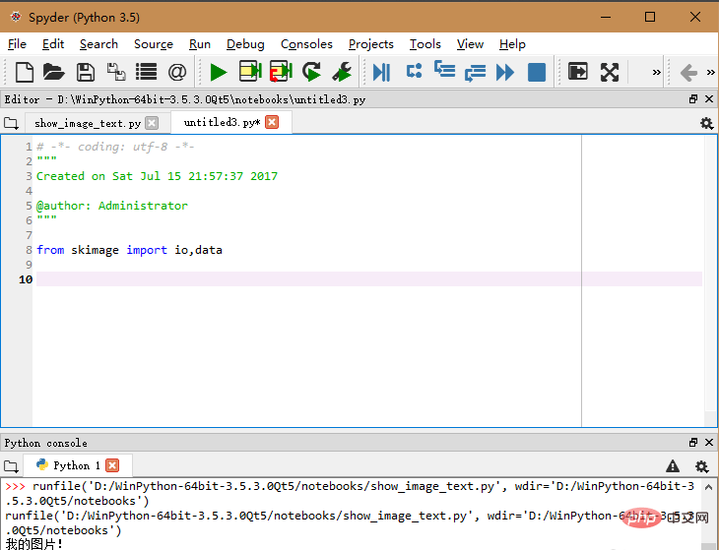The height and width of the screenshot is (550, 719).
Task: Close the Editor pane
Action: point(709,99)
